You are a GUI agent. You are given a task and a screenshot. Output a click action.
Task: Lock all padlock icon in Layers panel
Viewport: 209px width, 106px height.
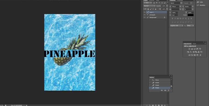156,9
